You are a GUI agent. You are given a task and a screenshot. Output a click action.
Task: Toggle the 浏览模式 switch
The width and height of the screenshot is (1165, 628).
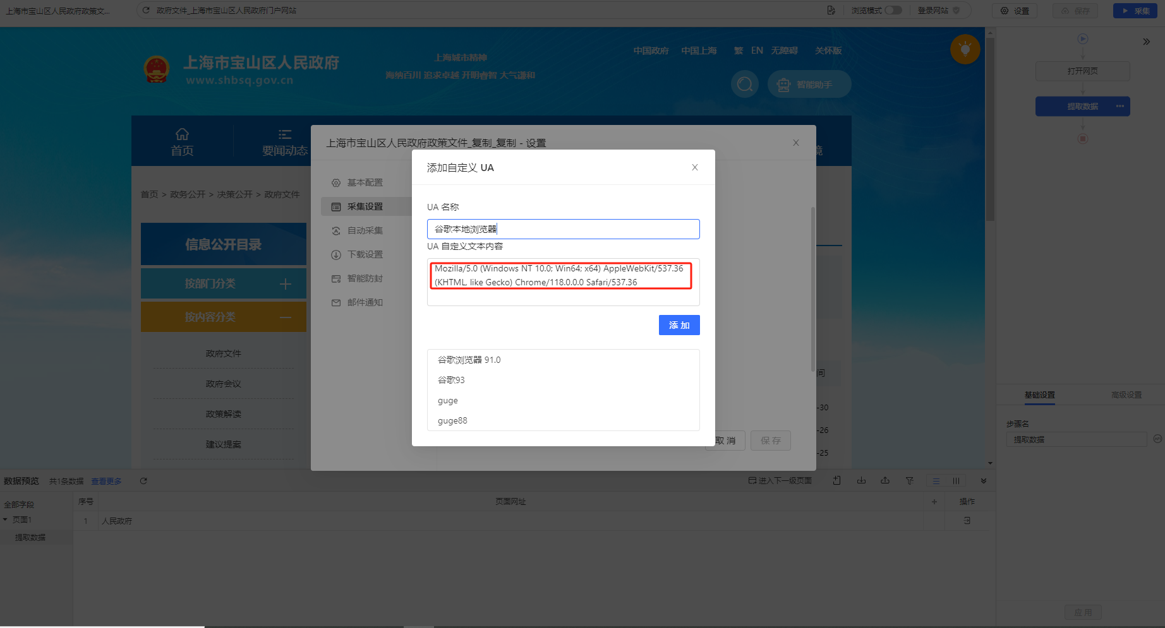pyautogui.click(x=893, y=10)
